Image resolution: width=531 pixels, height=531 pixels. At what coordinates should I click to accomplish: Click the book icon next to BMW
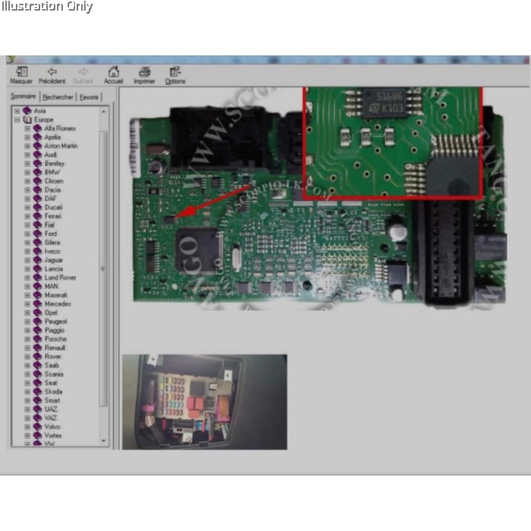pyautogui.click(x=37, y=172)
